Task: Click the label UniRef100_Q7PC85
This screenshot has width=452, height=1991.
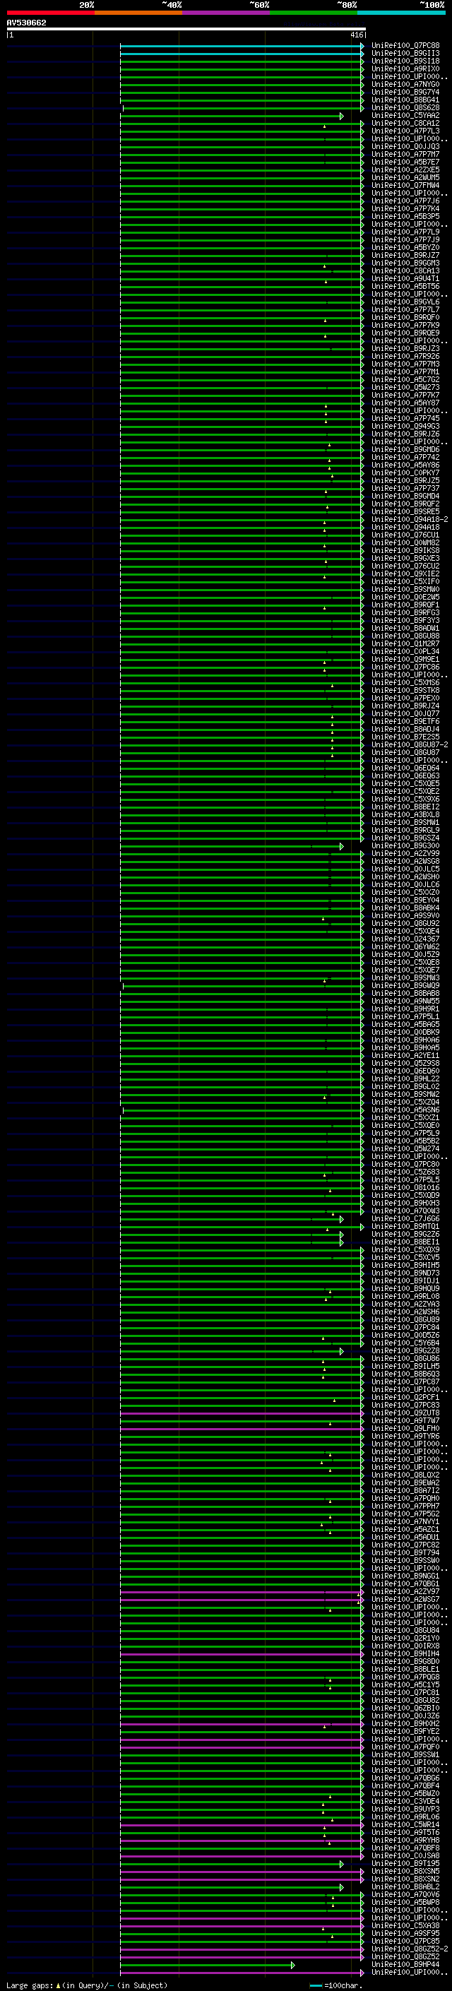Action: (x=405, y=1940)
